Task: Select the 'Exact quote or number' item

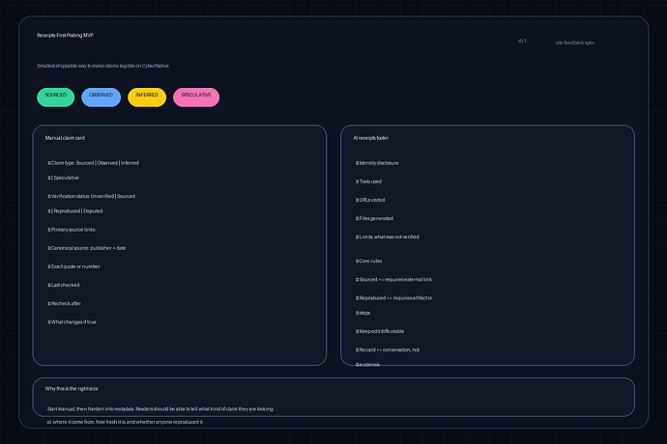Action: click(75, 265)
